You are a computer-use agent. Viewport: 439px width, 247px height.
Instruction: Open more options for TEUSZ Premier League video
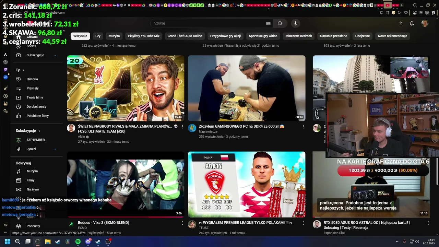(x=304, y=223)
